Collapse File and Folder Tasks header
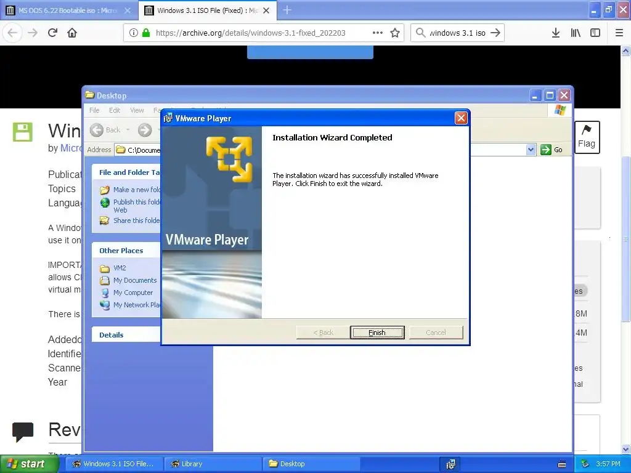This screenshot has height=473, width=631. pos(126,172)
